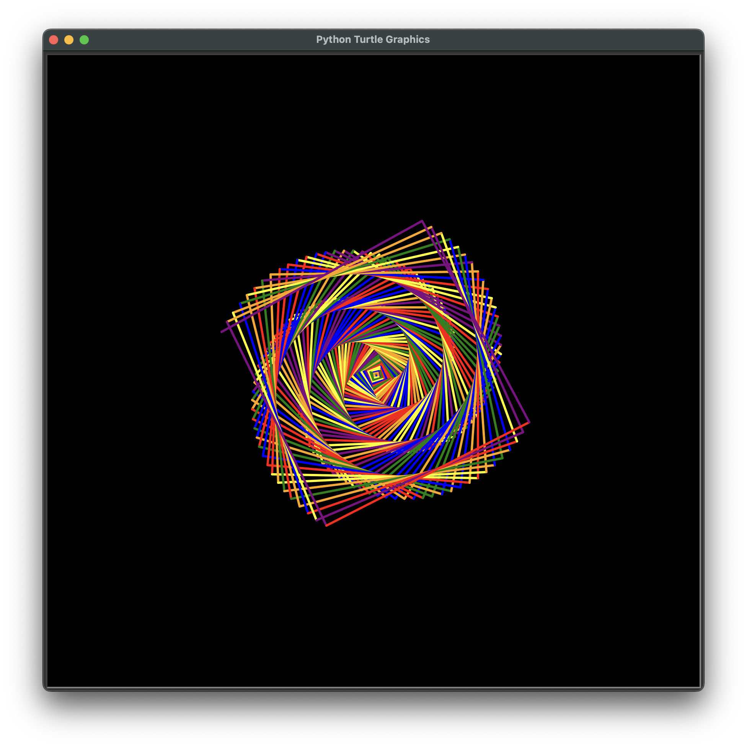This screenshot has width=747, height=748.
Task: Click the canvas bottom-right corner inside border
Action: (x=698, y=685)
